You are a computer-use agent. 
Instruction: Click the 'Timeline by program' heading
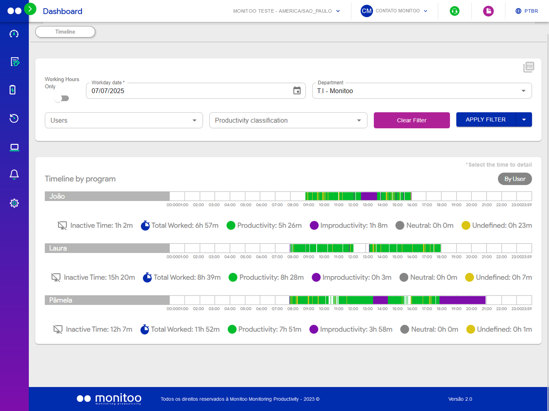[x=80, y=179]
